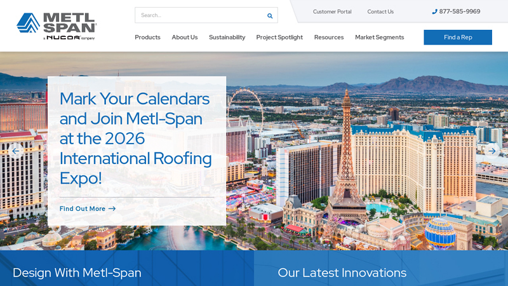
Task: Expand the Resources menu
Action: coord(328,37)
